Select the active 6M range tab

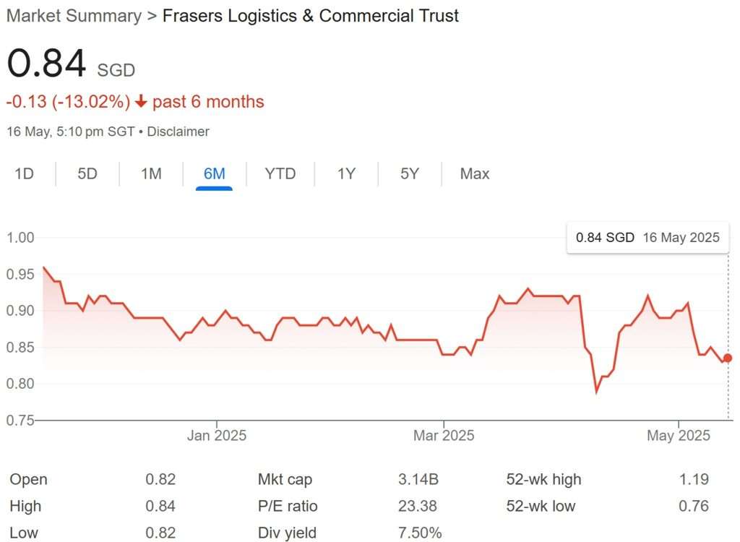pyautogui.click(x=214, y=174)
